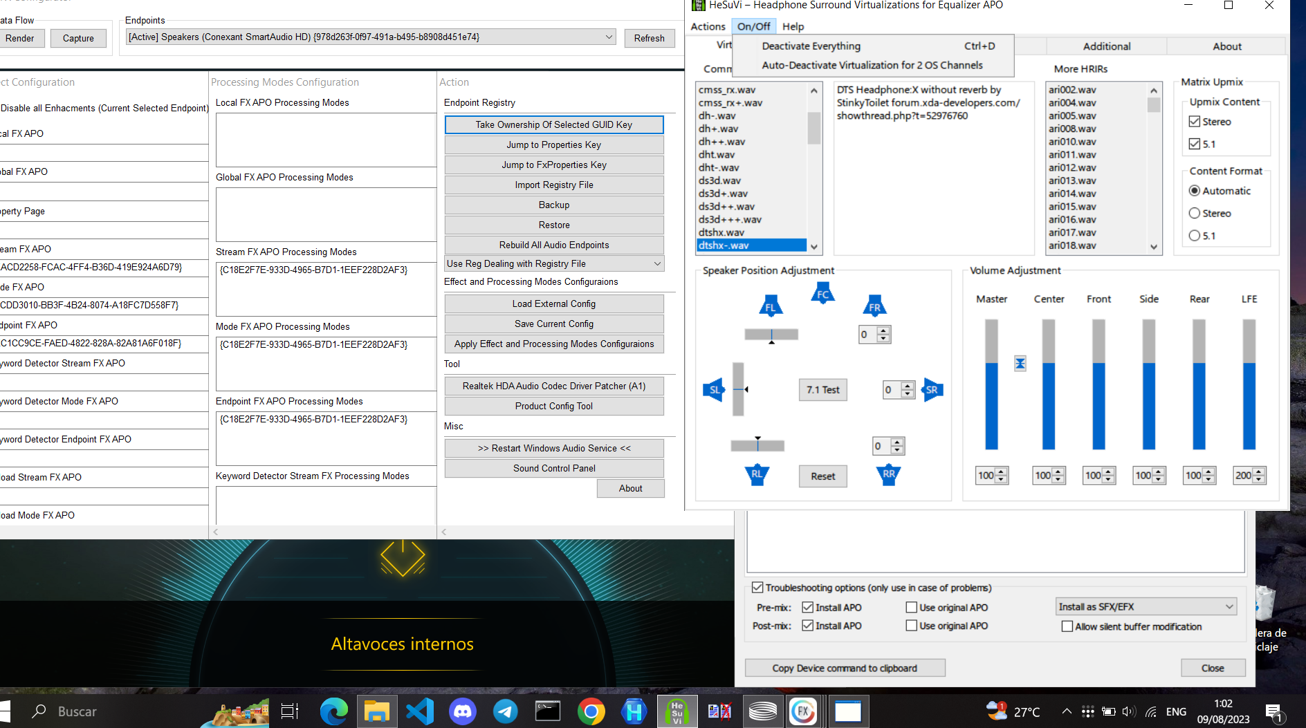Select 5.1 content format radio button
1306x728 pixels.
[1195, 236]
